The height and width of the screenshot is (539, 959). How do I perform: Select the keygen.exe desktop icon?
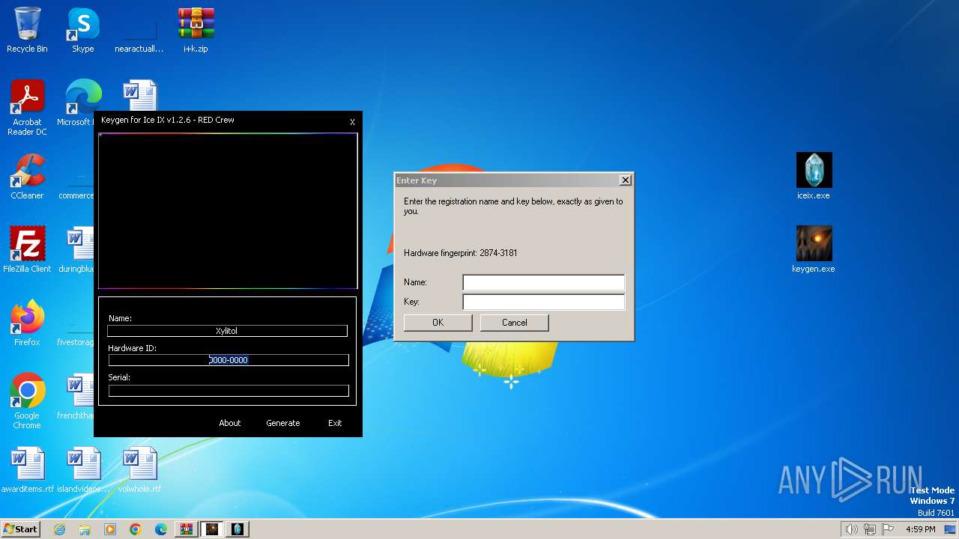point(814,249)
